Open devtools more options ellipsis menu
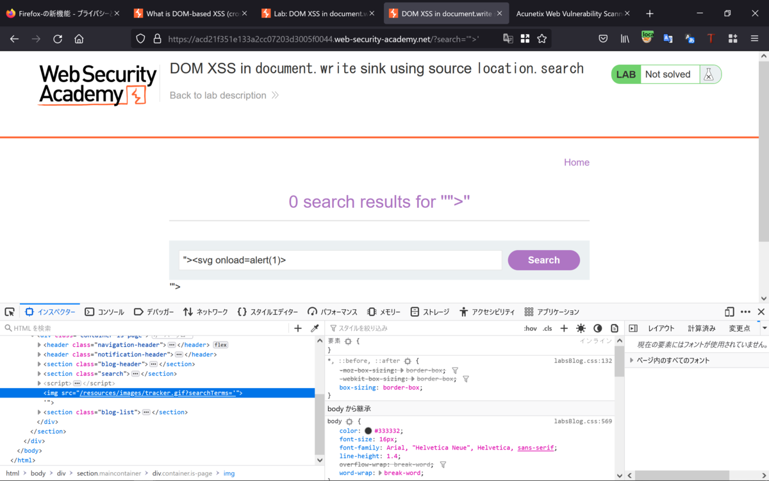 (x=745, y=312)
